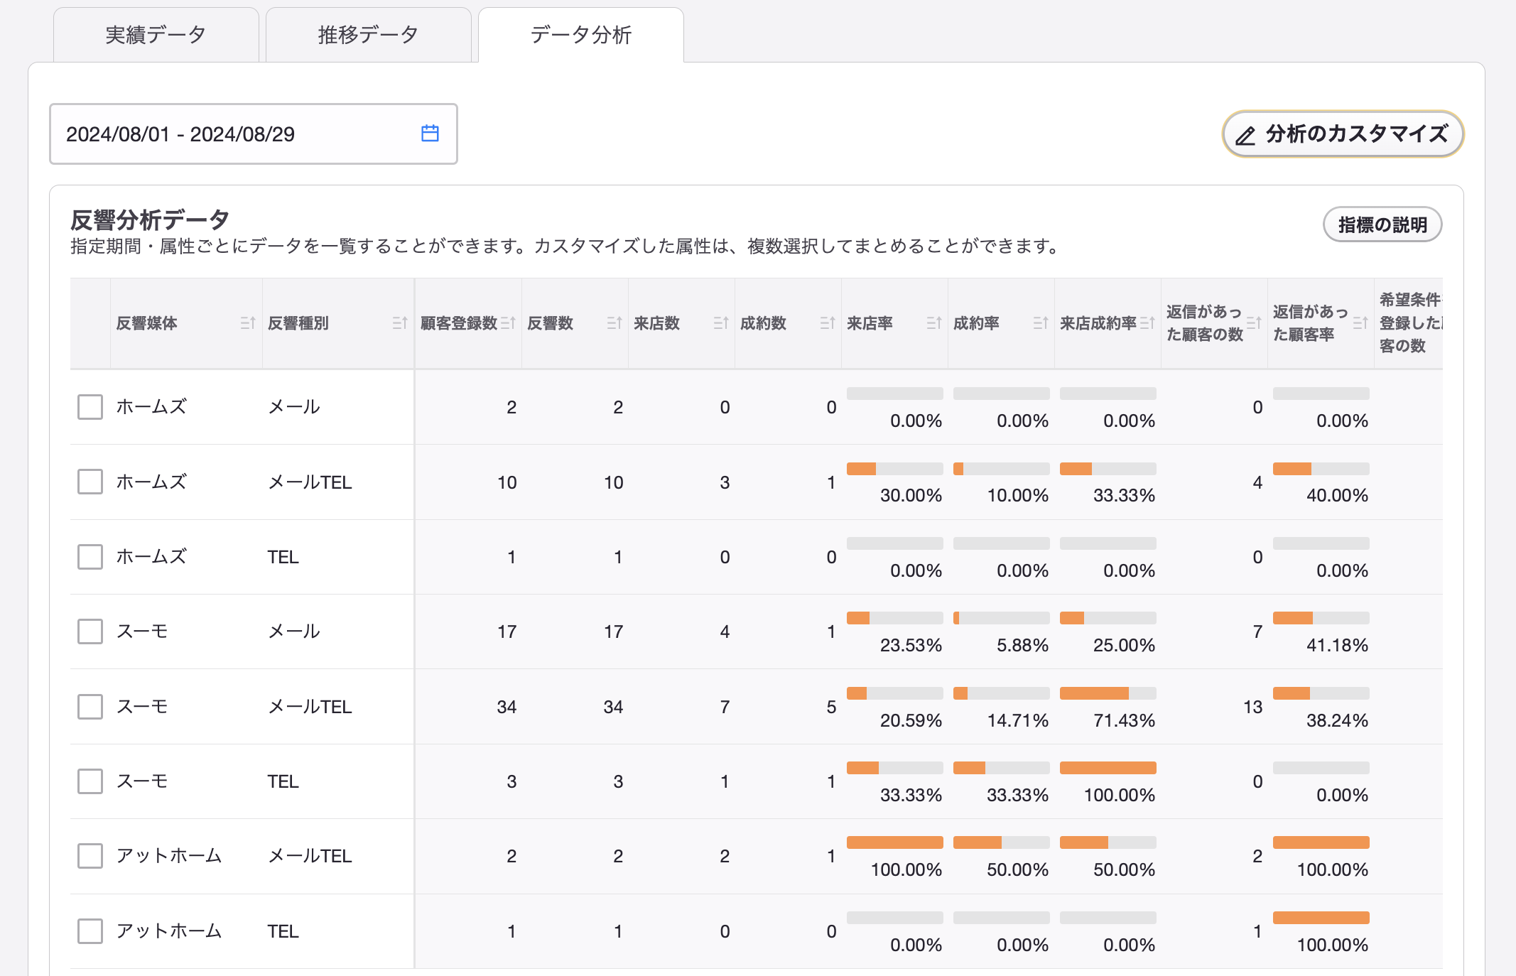1516x976 pixels.
Task: Click ホームズ in メール row
Action: point(151,407)
